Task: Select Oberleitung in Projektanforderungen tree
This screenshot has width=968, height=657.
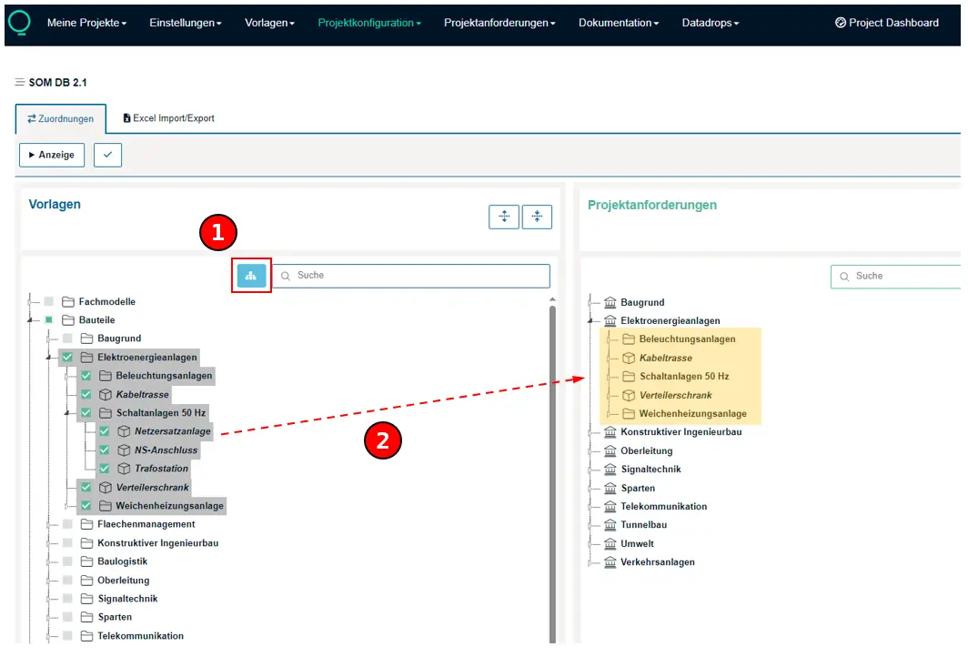Action: 646,450
